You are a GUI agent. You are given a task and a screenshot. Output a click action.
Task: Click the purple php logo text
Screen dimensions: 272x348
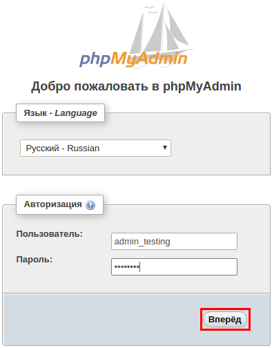point(95,60)
